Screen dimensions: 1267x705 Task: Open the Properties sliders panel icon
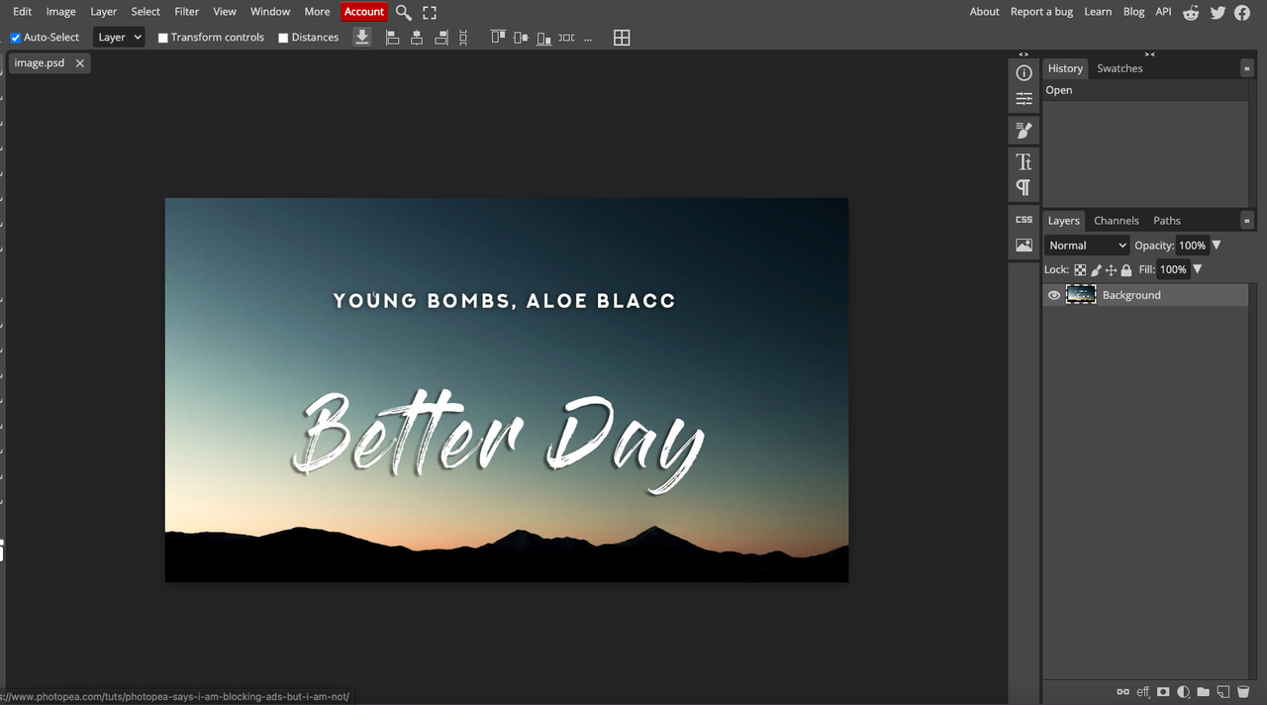tap(1024, 99)
